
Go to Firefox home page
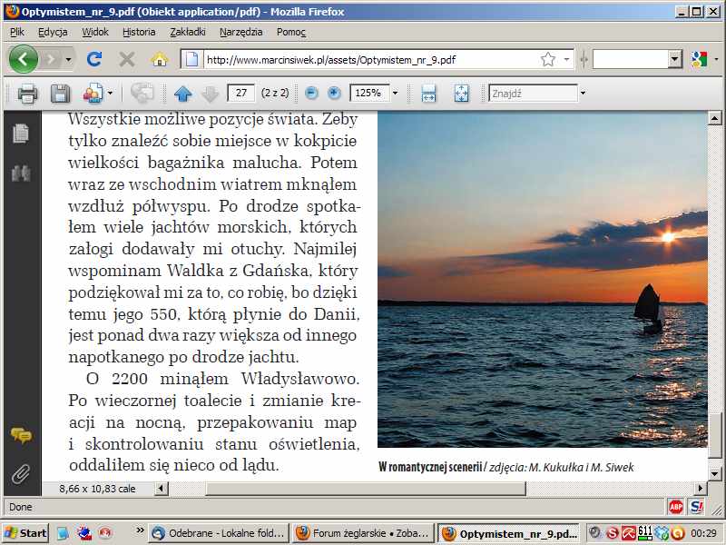(x=160, y=59)
